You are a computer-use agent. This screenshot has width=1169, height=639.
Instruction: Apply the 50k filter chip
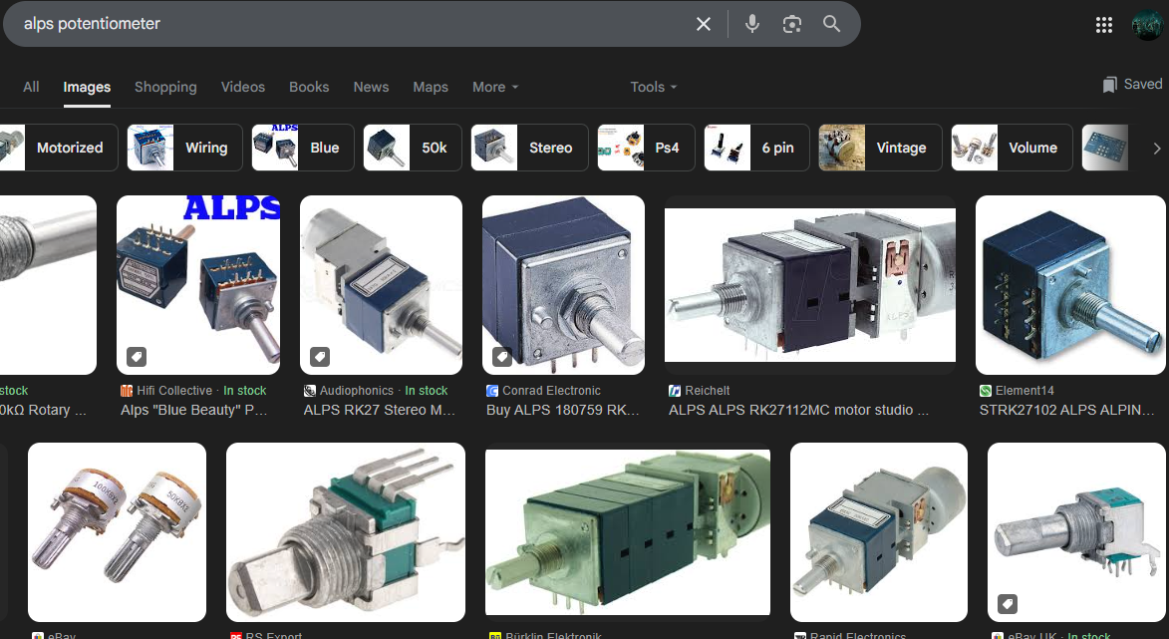[x=413, y=148]
